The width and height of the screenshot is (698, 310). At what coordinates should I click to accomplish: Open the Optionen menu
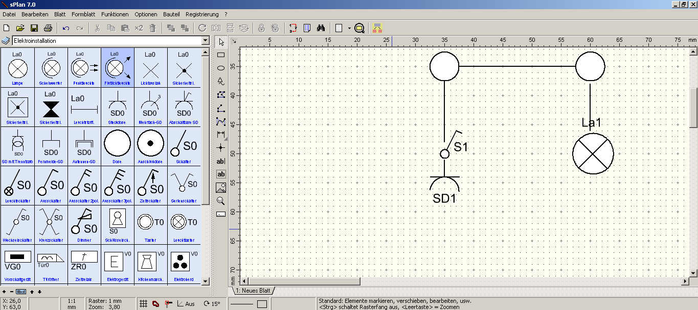point(146,14)
